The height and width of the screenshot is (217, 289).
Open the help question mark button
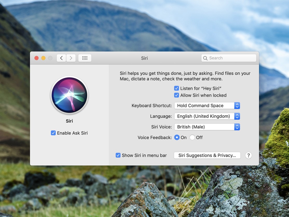pyautogui.click(x=248, y=155)
